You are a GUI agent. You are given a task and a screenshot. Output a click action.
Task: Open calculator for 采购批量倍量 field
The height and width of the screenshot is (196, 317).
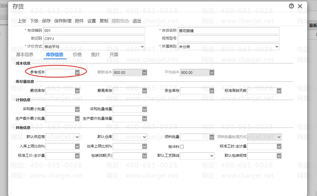(x=144, y=109)
